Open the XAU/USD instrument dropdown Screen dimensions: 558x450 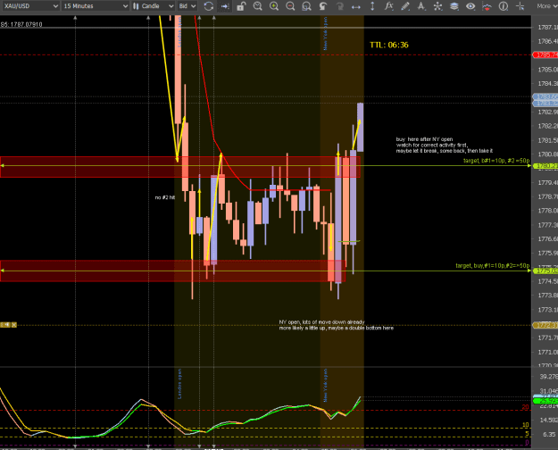coord(29,6)
